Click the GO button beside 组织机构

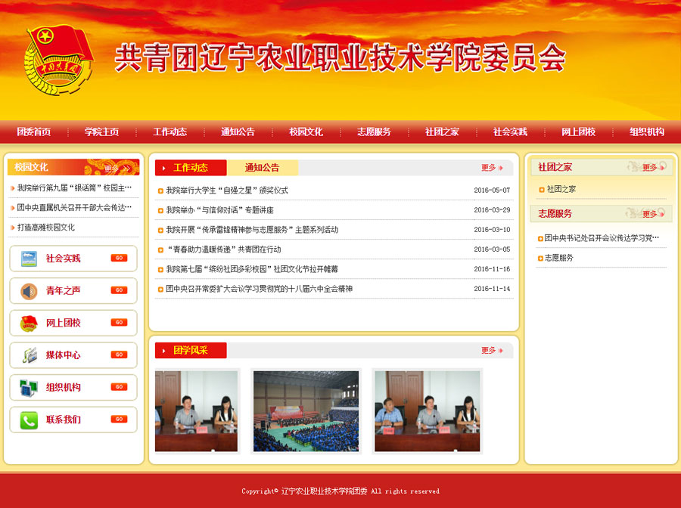click(x=119, y=386)
